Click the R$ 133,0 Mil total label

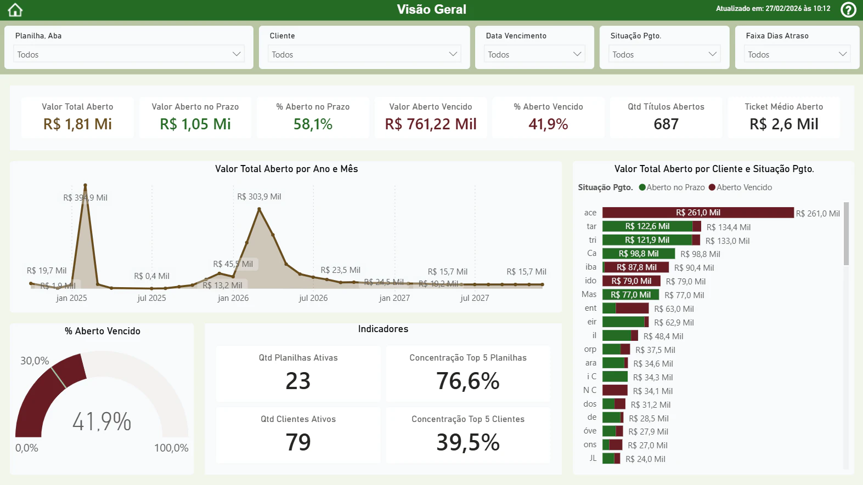(x=727, y=241)
